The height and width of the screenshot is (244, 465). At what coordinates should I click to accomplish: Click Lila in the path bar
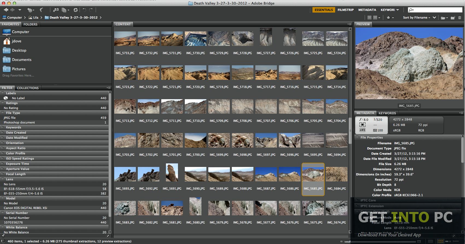33,17
